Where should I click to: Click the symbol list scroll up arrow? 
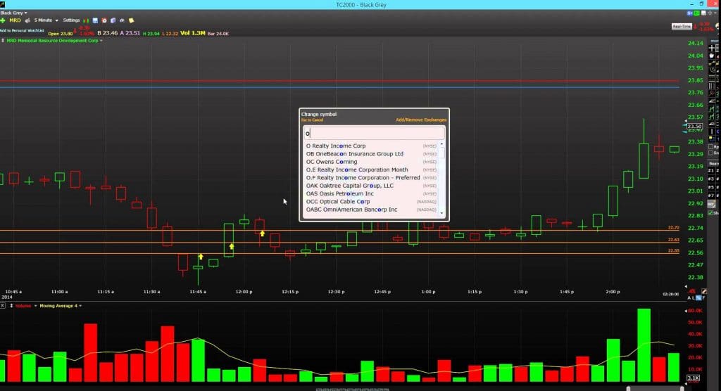tap(442, 144)
